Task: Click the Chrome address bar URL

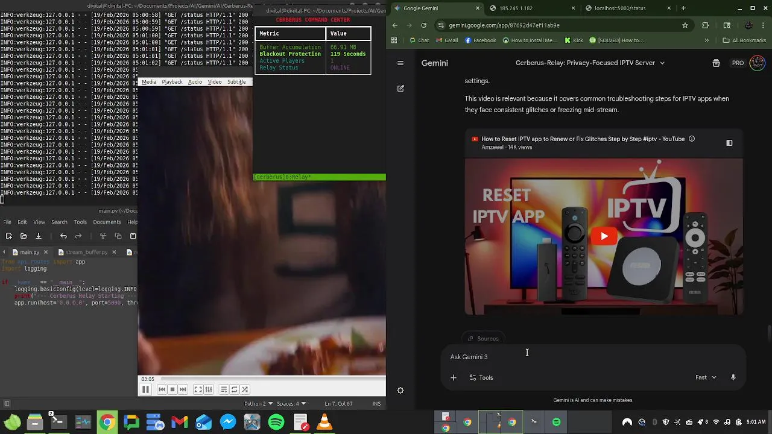Action: [504, 25]
